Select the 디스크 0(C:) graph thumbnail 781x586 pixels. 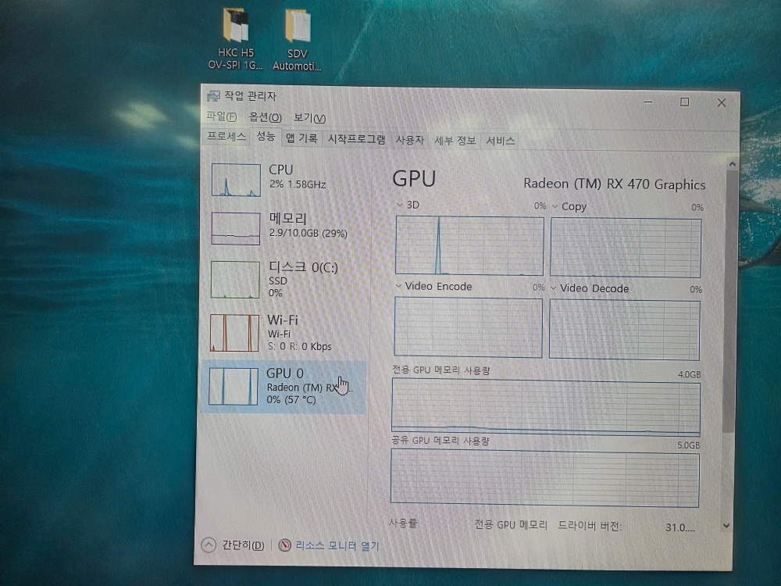coord(235,279)
